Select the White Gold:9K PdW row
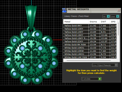 click(x=90, y=44)
